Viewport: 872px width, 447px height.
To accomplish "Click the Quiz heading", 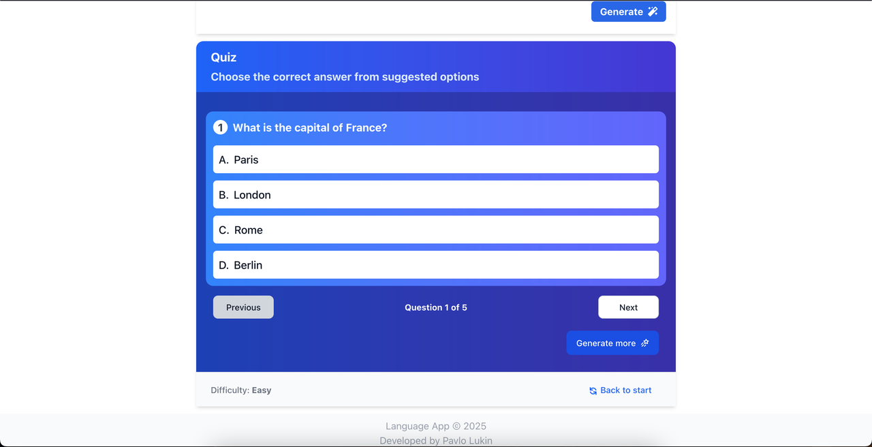I will [x=223, y=57].
